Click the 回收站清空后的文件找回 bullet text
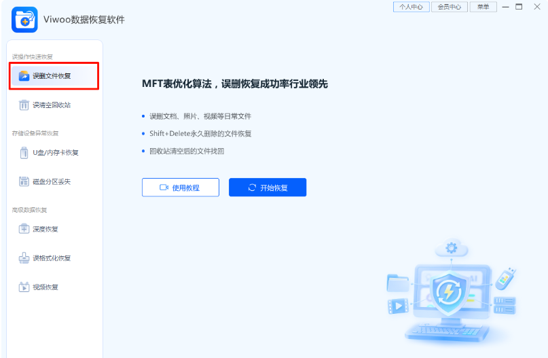The image size is (548, 358). [x=187, y=151]
